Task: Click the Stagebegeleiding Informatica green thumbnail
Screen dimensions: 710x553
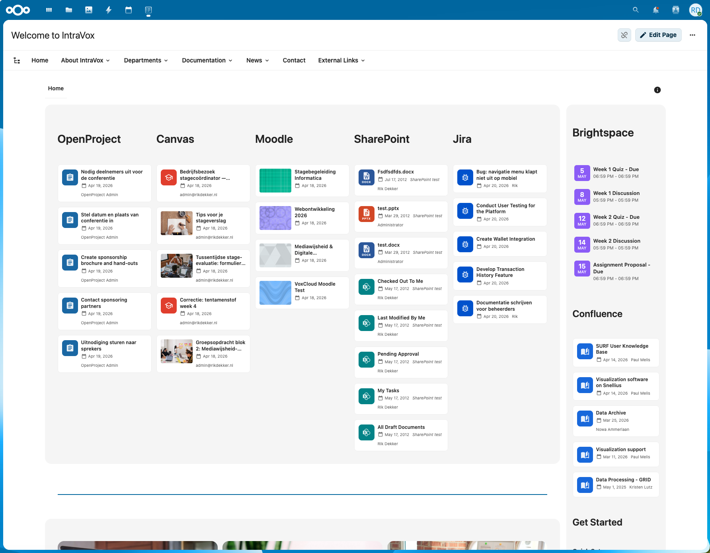Action: click(x=275, y=181)
